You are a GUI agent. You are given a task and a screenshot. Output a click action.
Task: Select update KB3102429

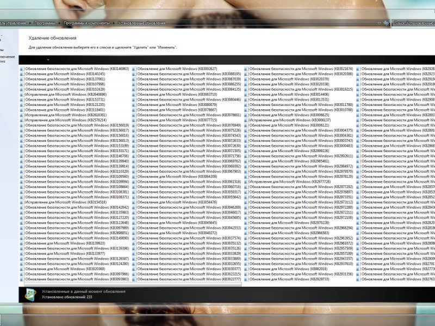pyautogui.click(x=63, y=90)
